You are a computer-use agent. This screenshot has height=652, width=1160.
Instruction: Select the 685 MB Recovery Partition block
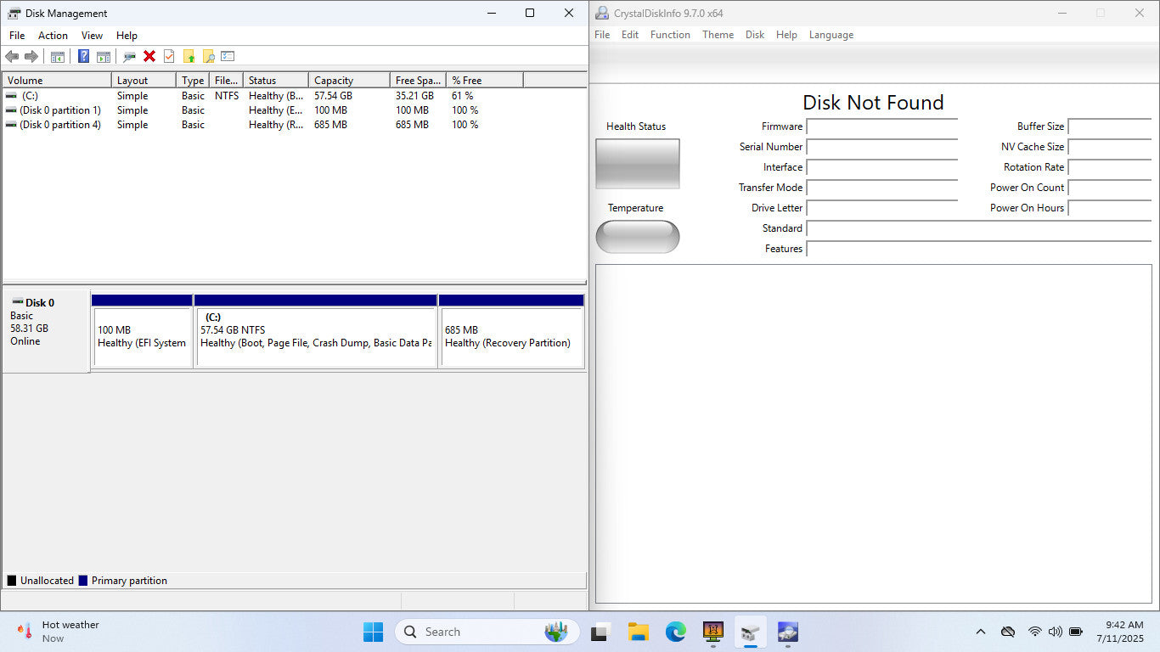(x=511, y=336)
